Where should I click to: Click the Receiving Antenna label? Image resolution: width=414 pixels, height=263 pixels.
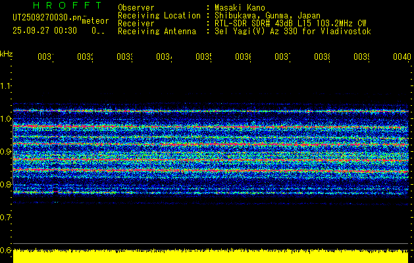click(157, 32)
